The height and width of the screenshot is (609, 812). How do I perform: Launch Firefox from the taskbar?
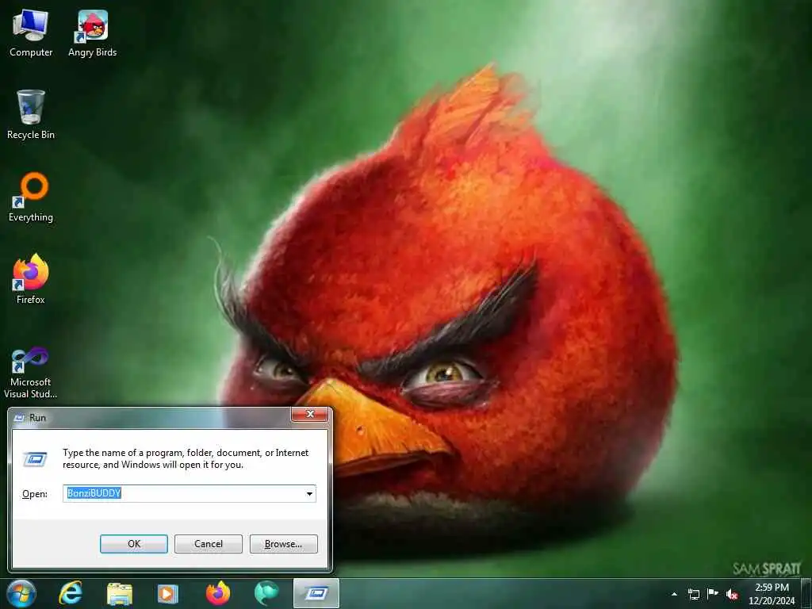click(x=217, y=593)
